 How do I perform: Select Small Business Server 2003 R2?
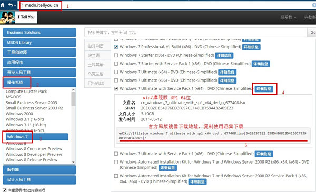coord(34,108)
